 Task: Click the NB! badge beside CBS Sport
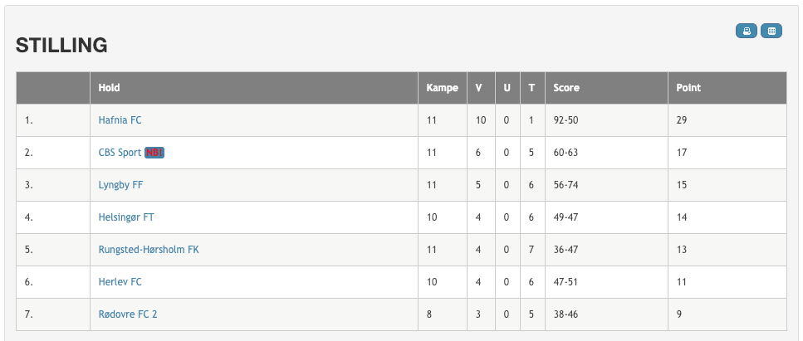(x=154, y=153)
